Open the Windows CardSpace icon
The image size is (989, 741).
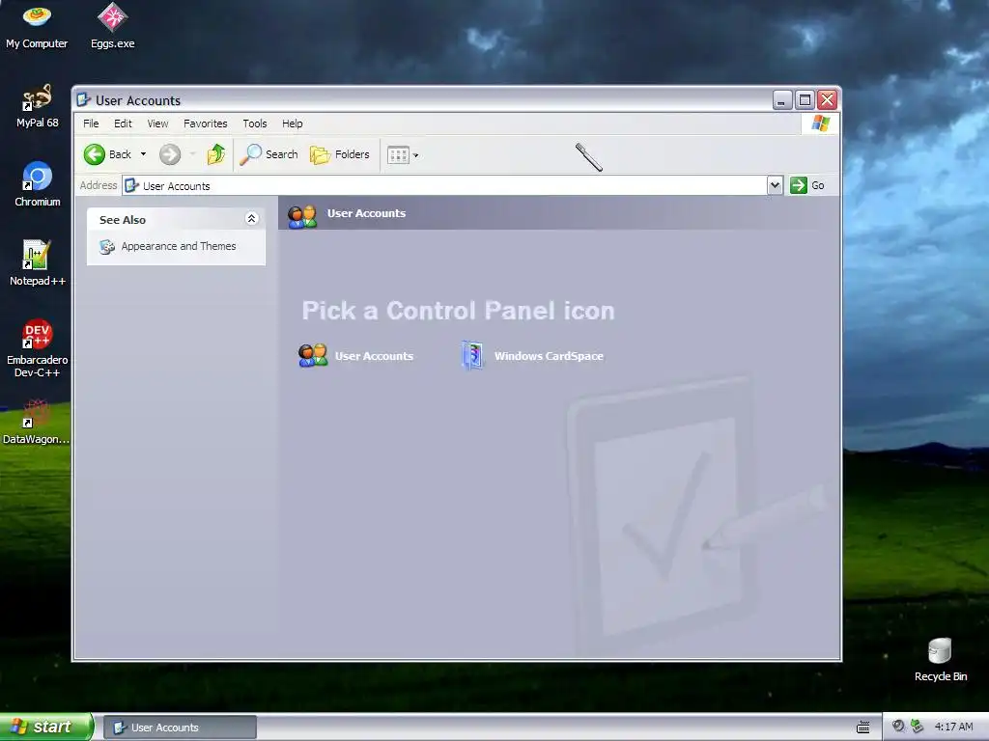472,355
